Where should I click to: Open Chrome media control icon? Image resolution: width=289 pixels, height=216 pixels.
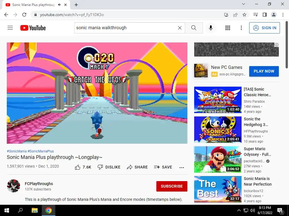click(255, 15)
